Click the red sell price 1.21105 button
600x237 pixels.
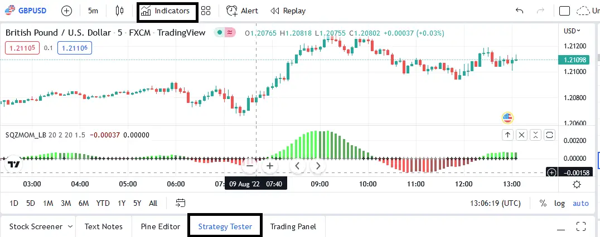22,48
